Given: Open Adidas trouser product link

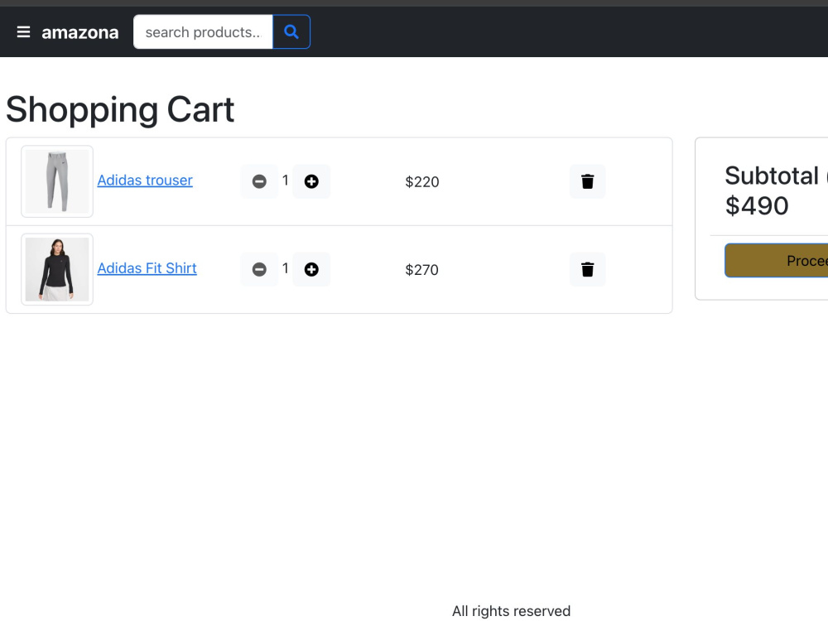Looking at the screenshot, I should (145, 181).
